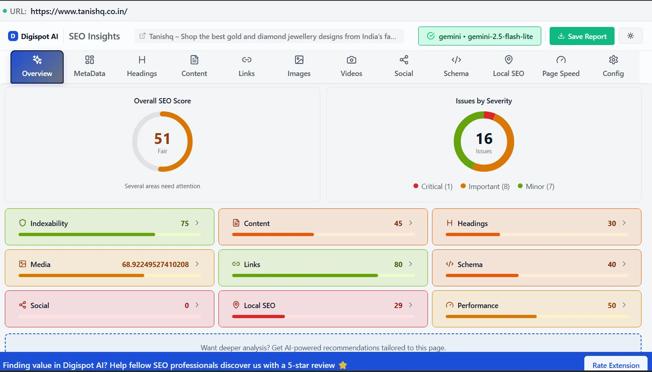Screen dimensions: 652x372
Task: Open the gemini-2.5-flash-lite model selector
Action: pyautogui.click(x=479, y=36)
